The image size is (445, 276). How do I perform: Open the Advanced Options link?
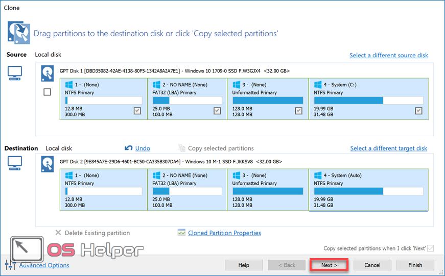click(x=44, y=265)
